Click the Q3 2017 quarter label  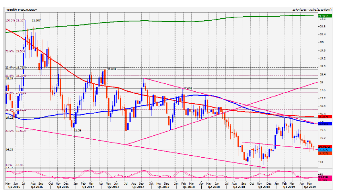point(138,187)
